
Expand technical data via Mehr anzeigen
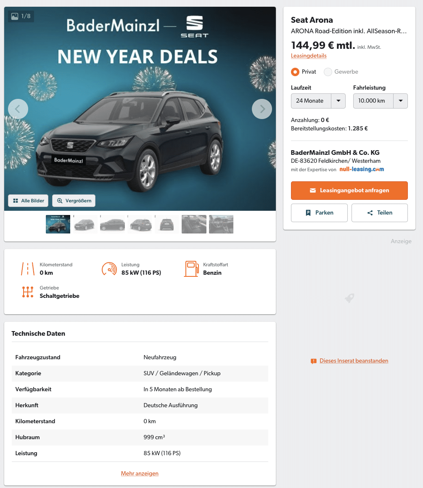coord(140,473)
